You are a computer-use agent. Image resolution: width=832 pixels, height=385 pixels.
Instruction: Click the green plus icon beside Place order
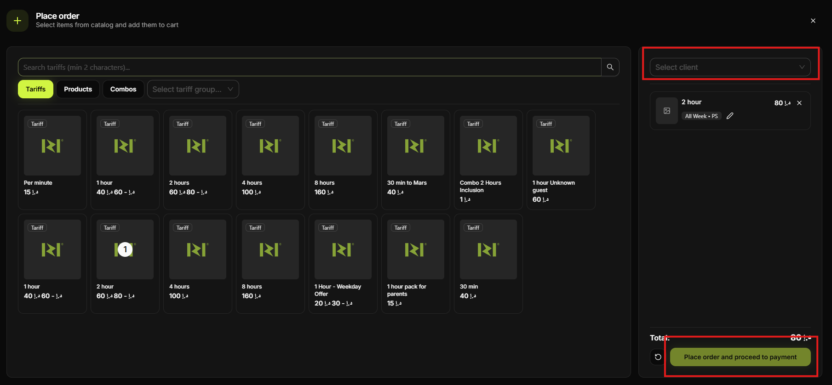click(17, 21)
